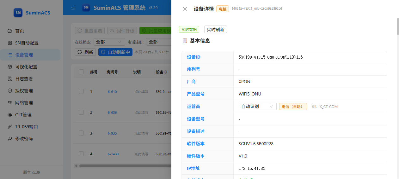
Task: Open OLT管理 menu item
Action: pyautogui.click(x=30, y=115)
